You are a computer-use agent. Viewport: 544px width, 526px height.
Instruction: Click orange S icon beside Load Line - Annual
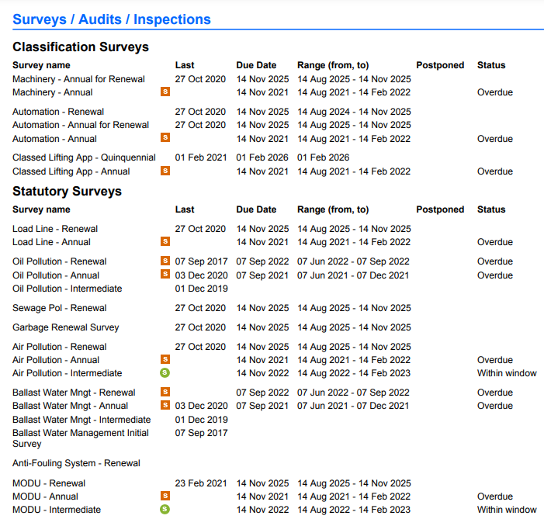coord(165,242)
